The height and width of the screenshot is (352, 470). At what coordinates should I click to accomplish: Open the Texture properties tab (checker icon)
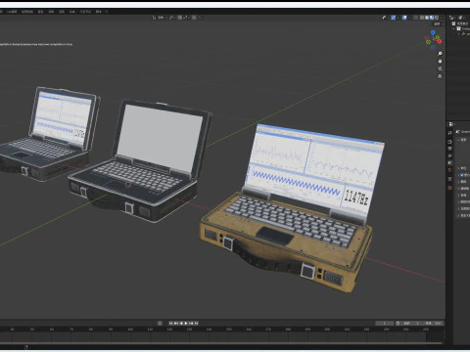[x=449, y=188]
